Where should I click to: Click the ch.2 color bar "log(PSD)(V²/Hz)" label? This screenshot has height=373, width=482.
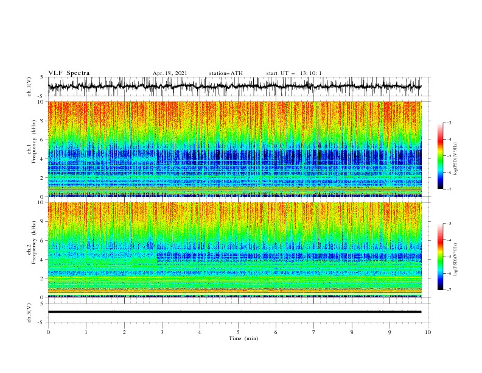455,259
